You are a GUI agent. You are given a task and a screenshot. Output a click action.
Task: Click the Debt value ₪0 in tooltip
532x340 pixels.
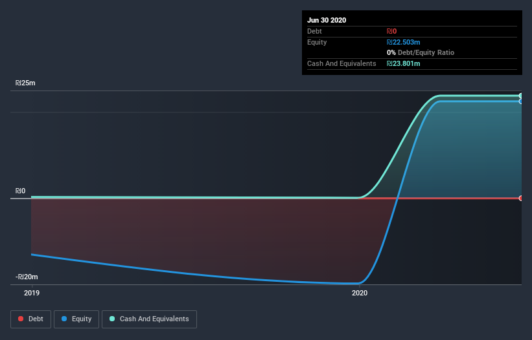(391, 31)
